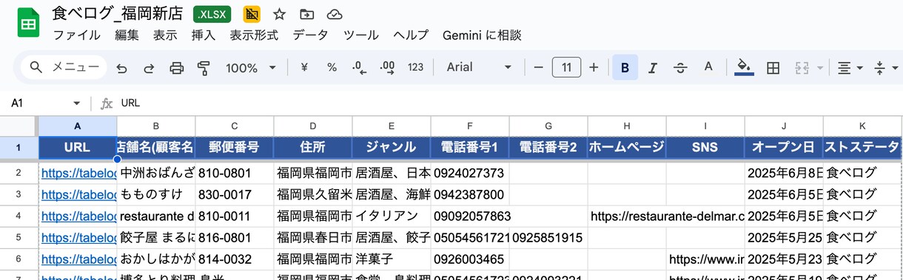Toggle italic formatting
The width and height of the screenshot is (903, 280).
tap(653, 68)
